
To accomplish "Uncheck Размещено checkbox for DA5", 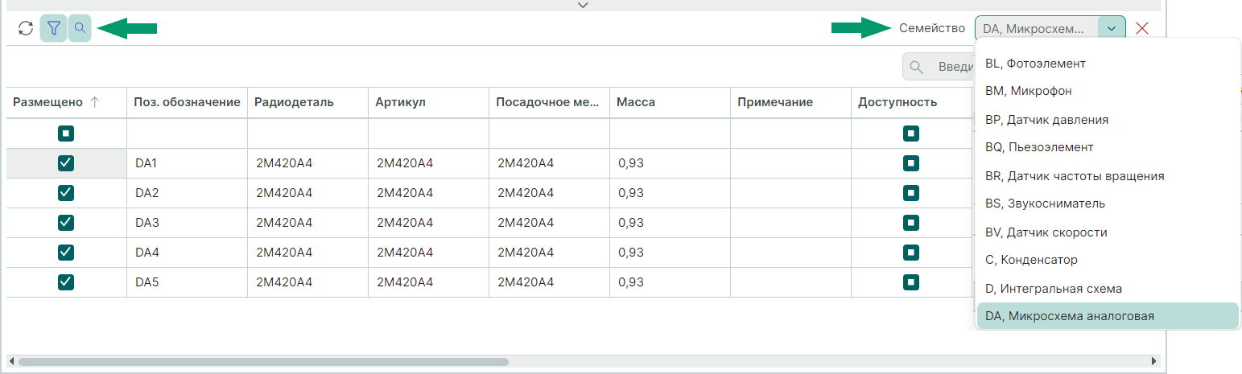I will pyautogui.click(x=66, y=282).
